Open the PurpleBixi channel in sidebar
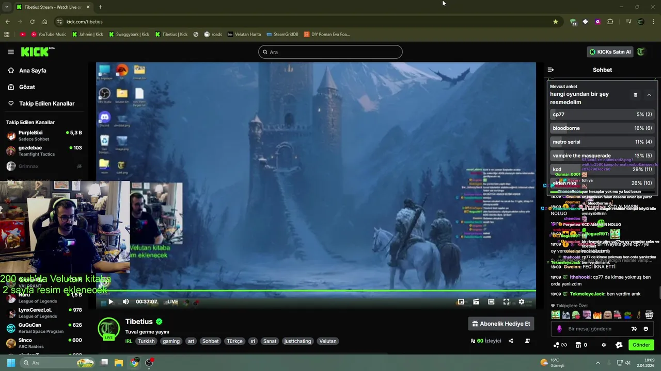Screen dimensions: 661x371 (44, 136)
